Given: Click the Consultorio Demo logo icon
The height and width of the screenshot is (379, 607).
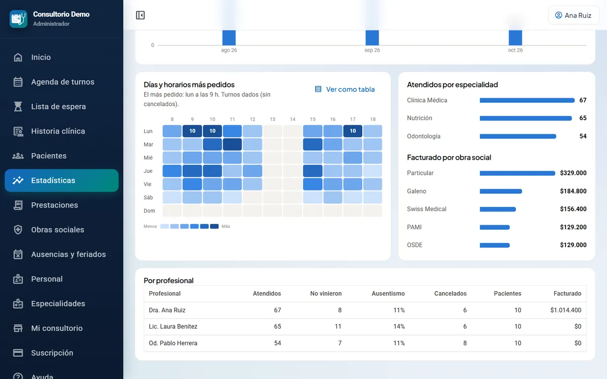Looking at the screenshot, I should coord(19,19).
